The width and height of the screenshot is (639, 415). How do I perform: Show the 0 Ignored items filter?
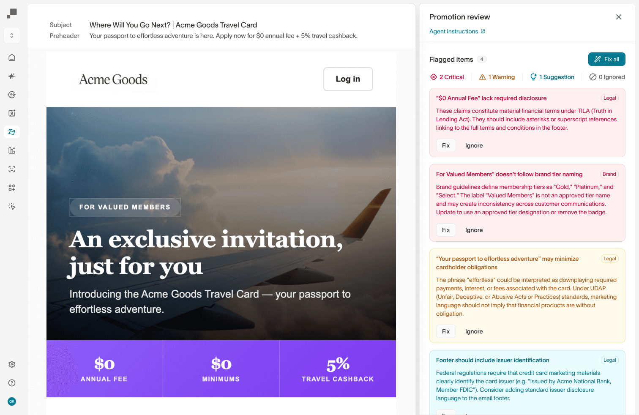click(607, 77)
